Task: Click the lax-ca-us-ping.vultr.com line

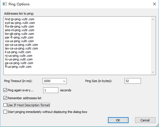Action: [21, 48]
